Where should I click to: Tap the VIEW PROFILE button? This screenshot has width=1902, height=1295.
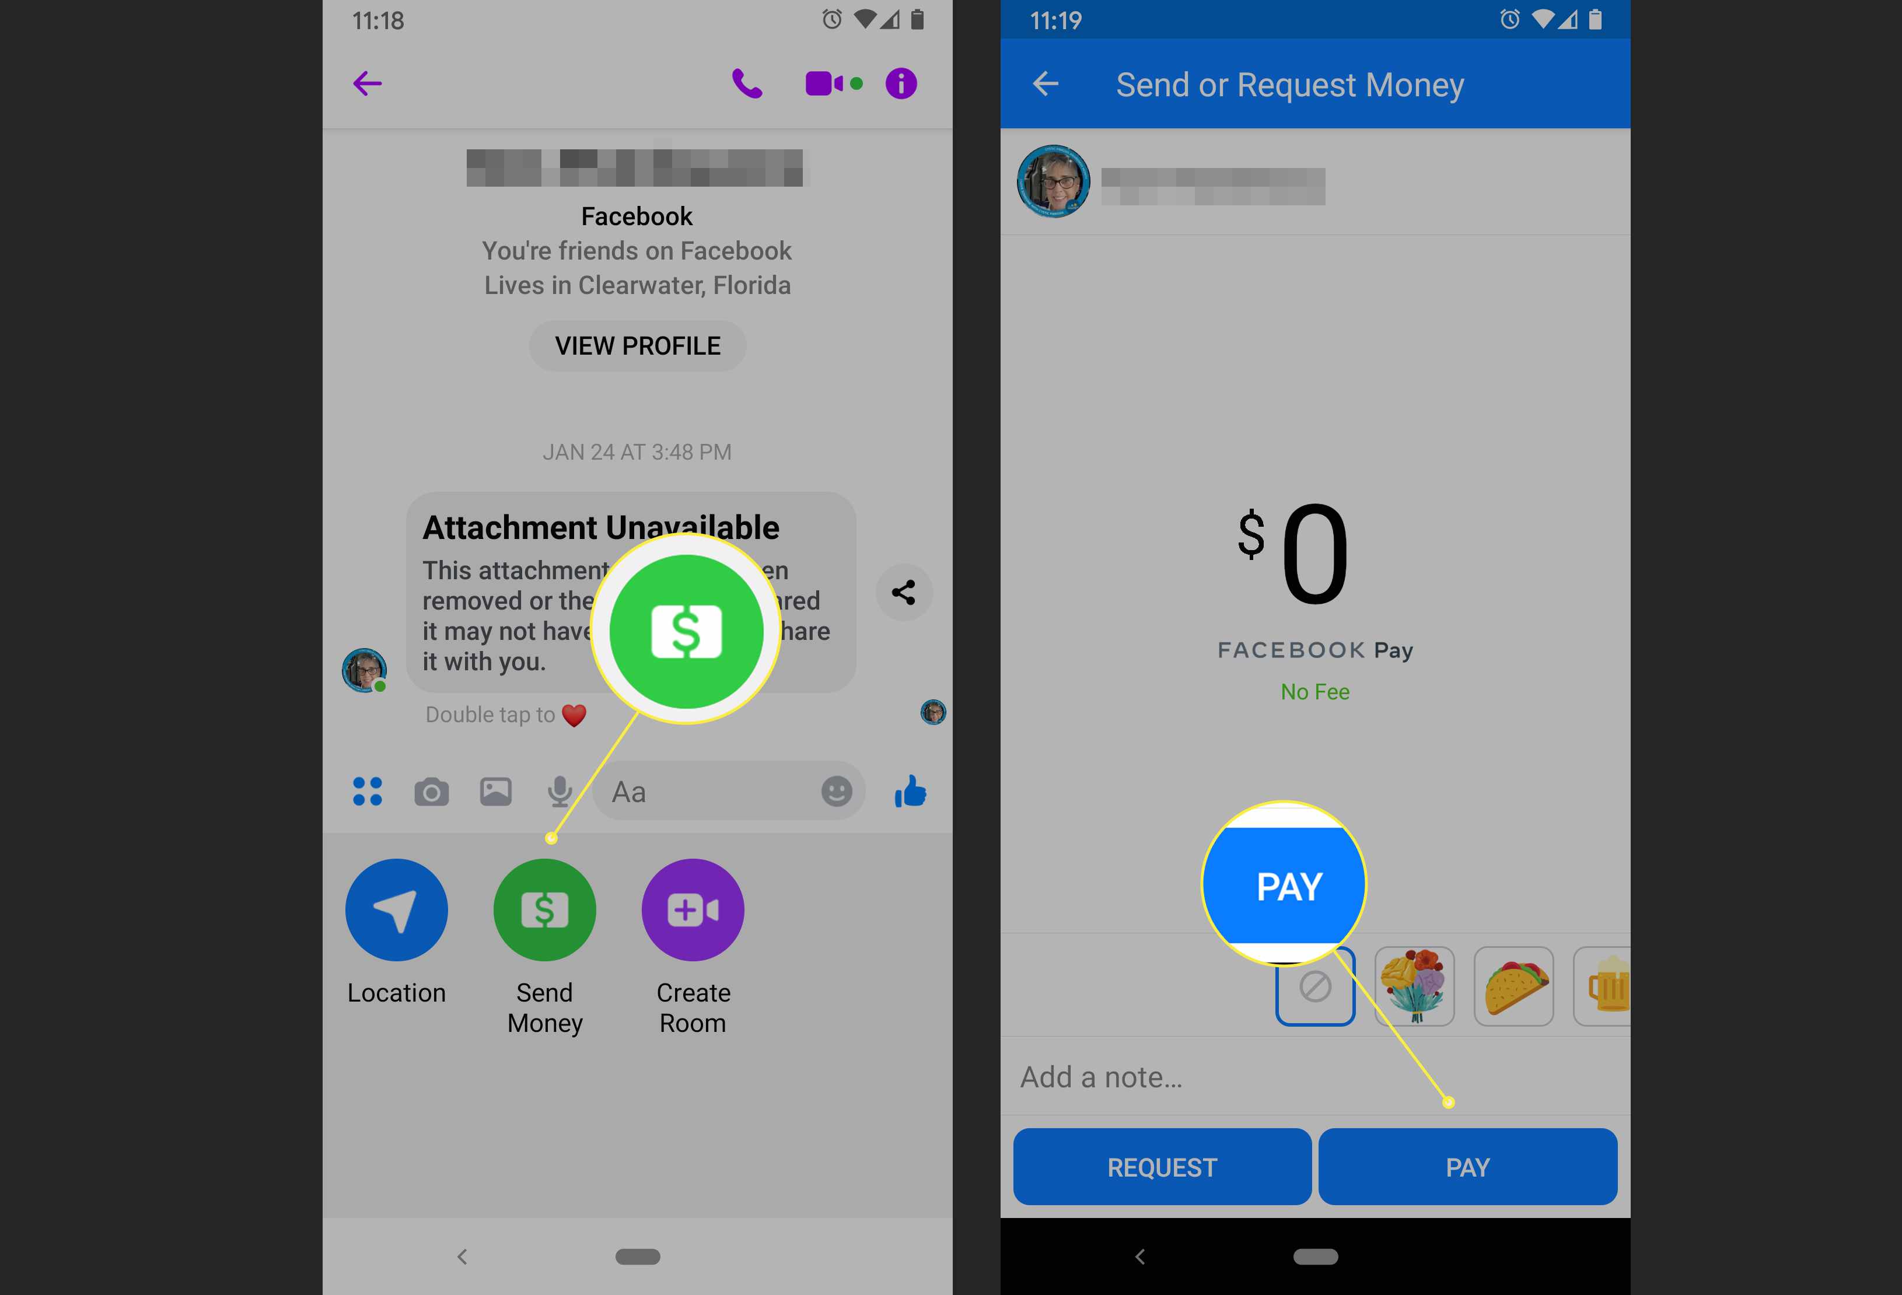tap(637, 345)
